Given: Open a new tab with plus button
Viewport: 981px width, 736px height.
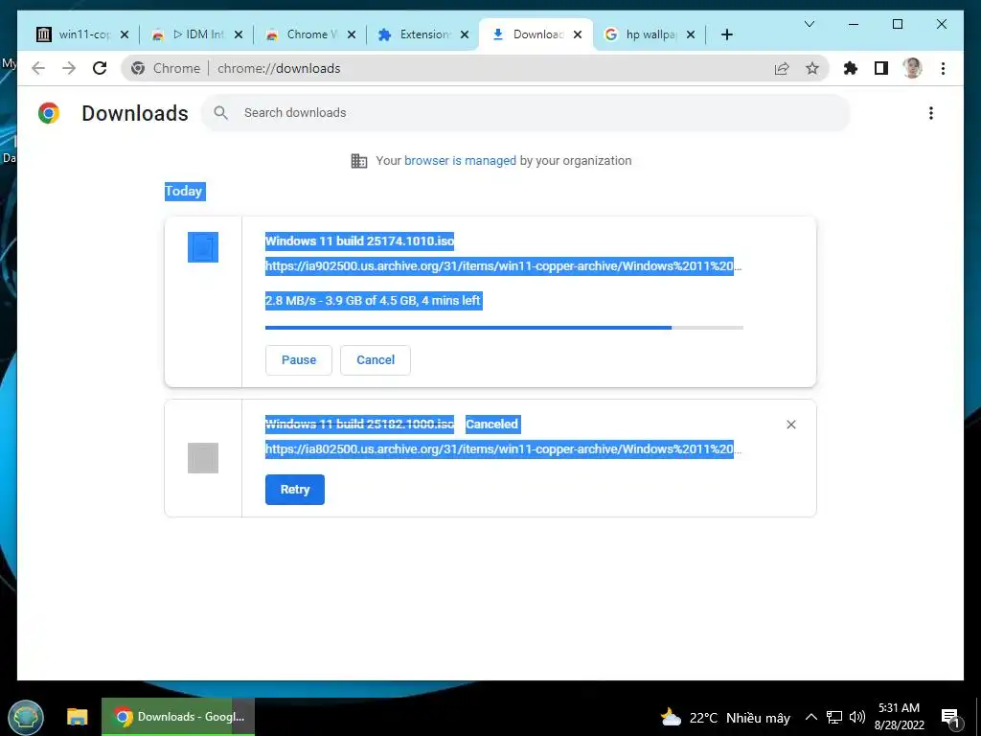Looking at the screenshot, I should 726,34.
